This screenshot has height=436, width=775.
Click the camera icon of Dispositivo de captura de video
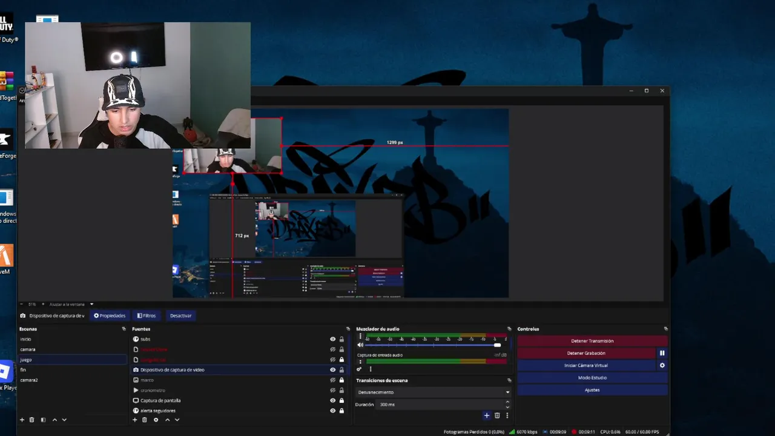pos(136,369)
